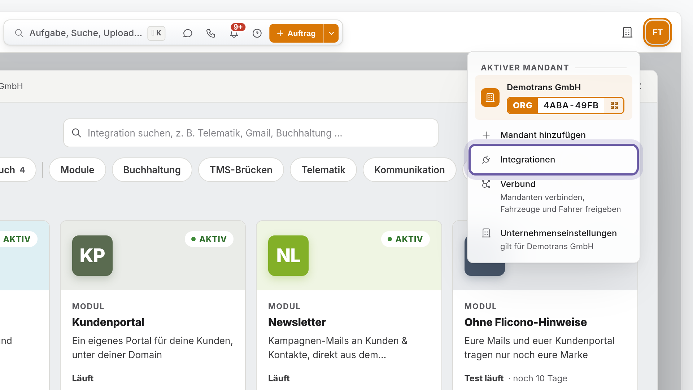Click the phone call icon
Image resolution: width=693 pixels, height=390 pixels.
[211, 33]
